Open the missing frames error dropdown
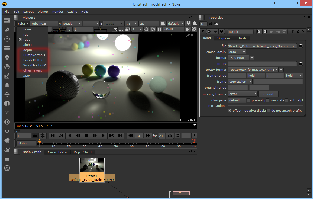Viewport: 313px width, 199px height. coord(243,94)
